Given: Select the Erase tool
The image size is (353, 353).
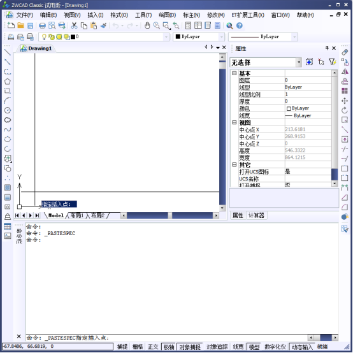Looking at the screenshot, I should pyautogui.click(x=345, y=52).
